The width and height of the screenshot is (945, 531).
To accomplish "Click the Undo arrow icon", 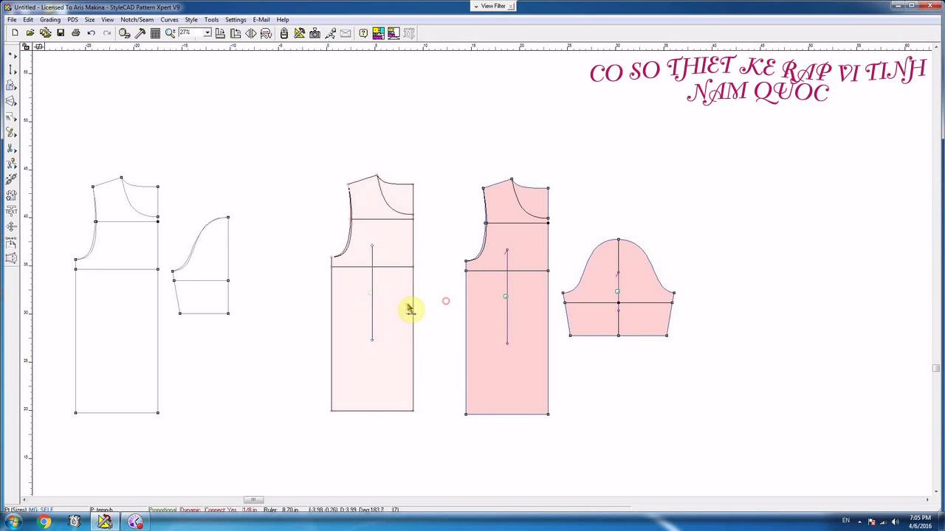I will (x=92, y=33).
